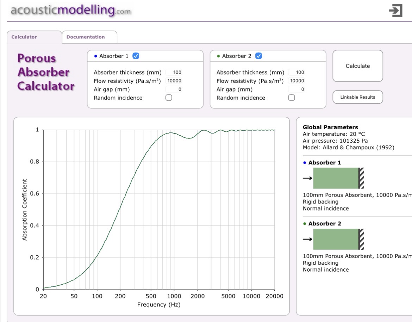
Task: Click the Absorber 2 diagram in results panel
Action: point(338,239)
